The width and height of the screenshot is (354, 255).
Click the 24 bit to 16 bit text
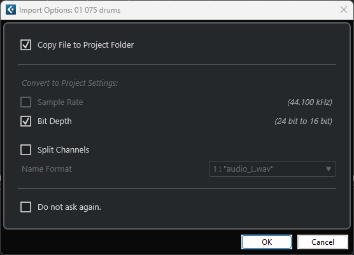coord(303,121)
